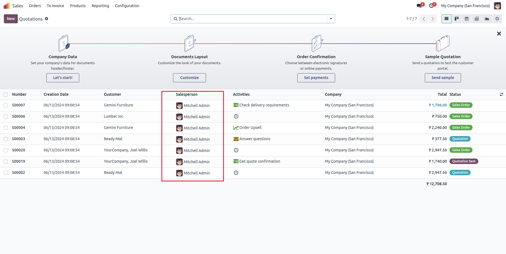Image resolution: width=506 pixels, height=254 pixels.
Task: Switch to pivot table view
Action: (x=477, y=19)
